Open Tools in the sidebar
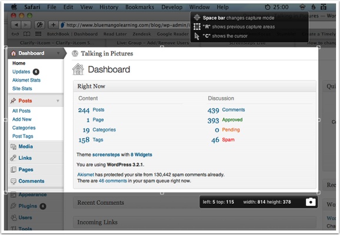340x235 pixels. click(25, 229)
